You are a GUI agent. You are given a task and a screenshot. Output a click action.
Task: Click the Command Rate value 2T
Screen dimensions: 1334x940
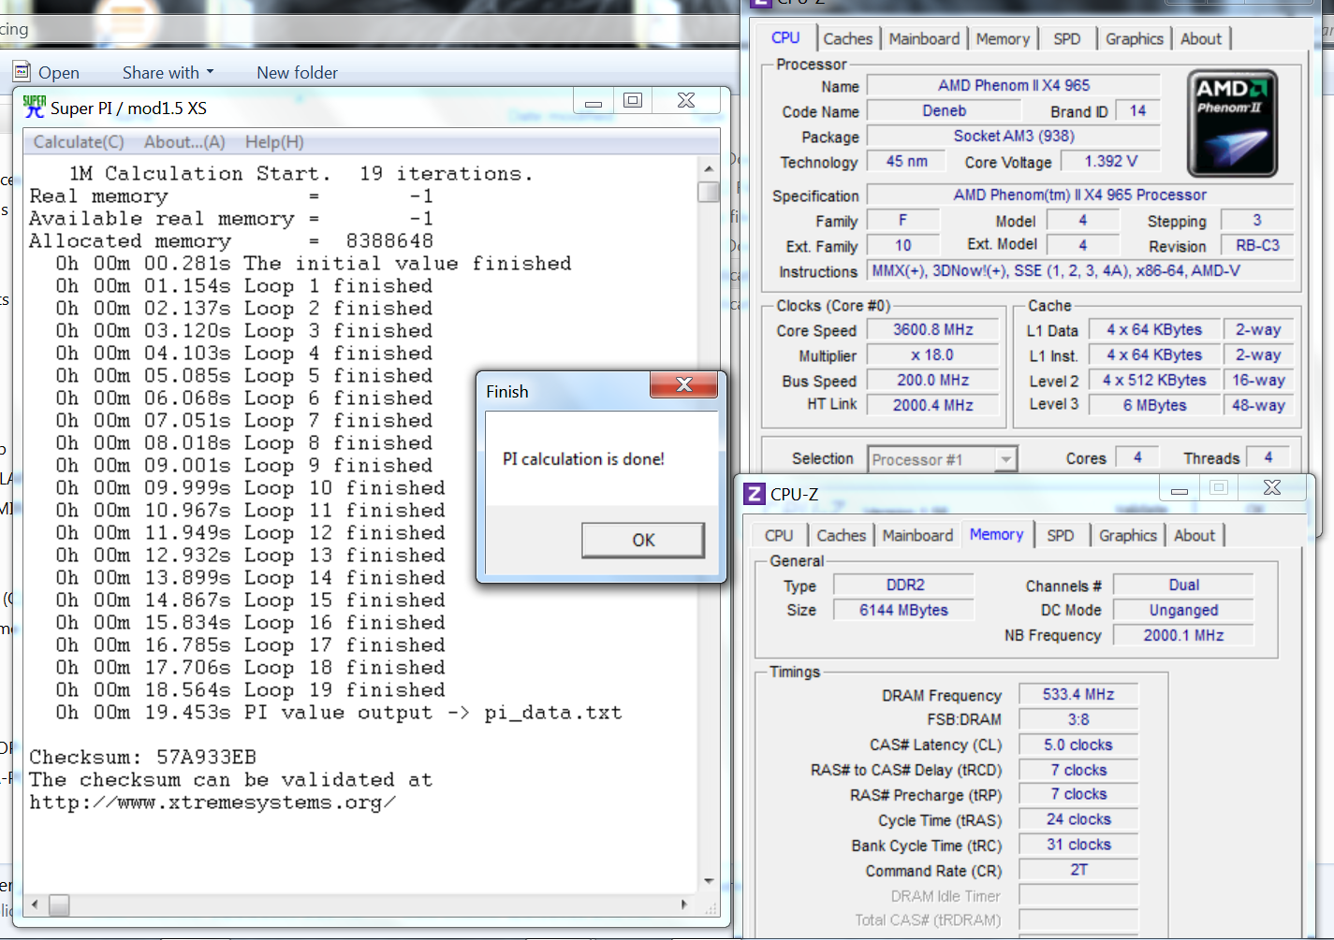pyautogui.click(x=1078, y=870)
